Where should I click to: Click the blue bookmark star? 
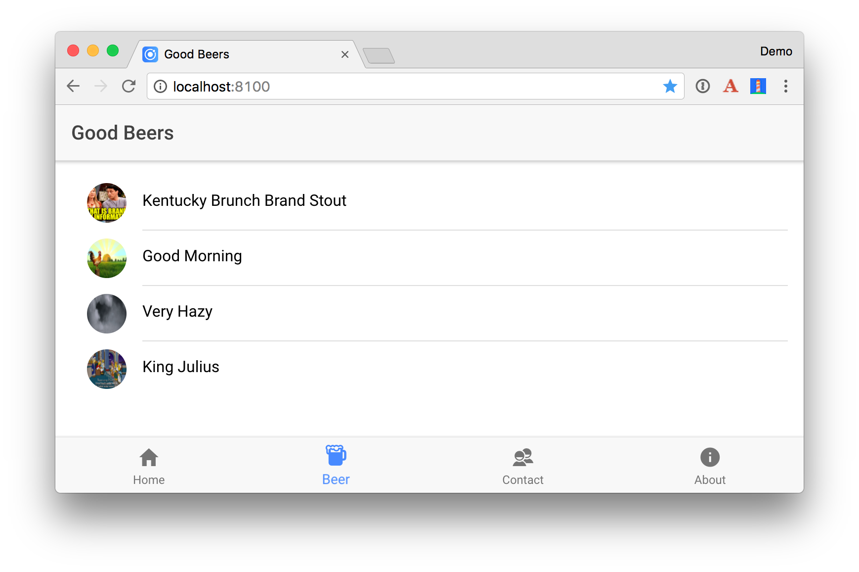tap(670, 86)
